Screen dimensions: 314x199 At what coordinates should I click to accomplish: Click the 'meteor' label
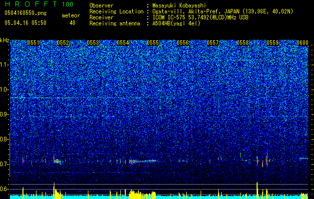71,15
